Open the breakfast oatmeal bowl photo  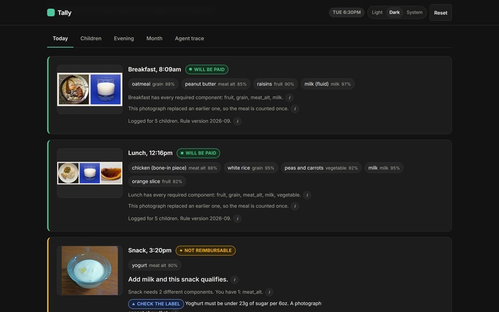point(74,90)
